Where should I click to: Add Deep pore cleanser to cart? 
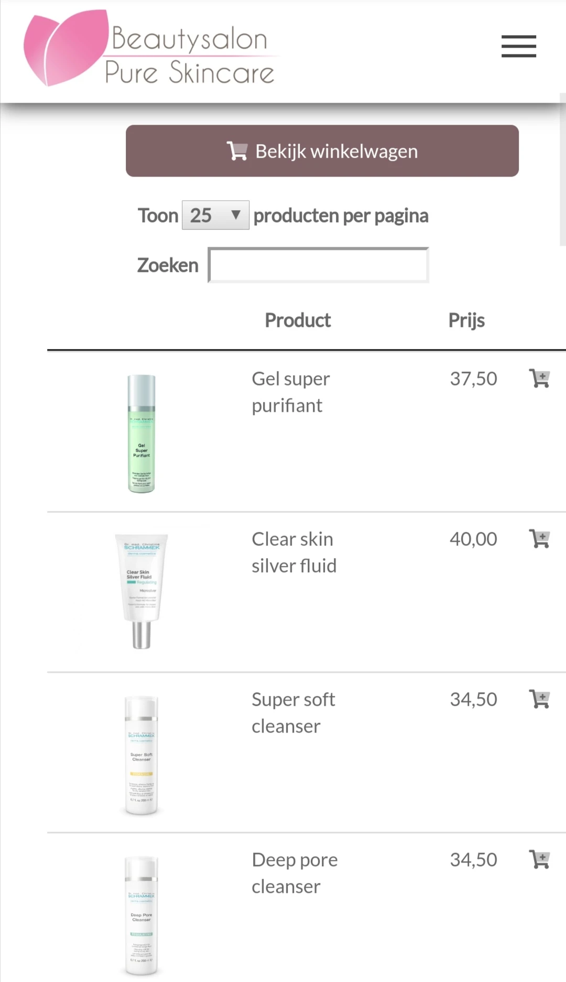pos(539,859)
